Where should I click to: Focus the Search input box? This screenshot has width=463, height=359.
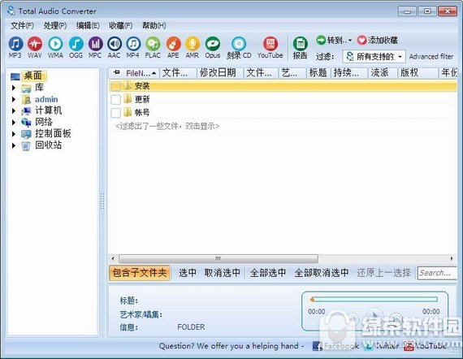(x=437, y=273)
